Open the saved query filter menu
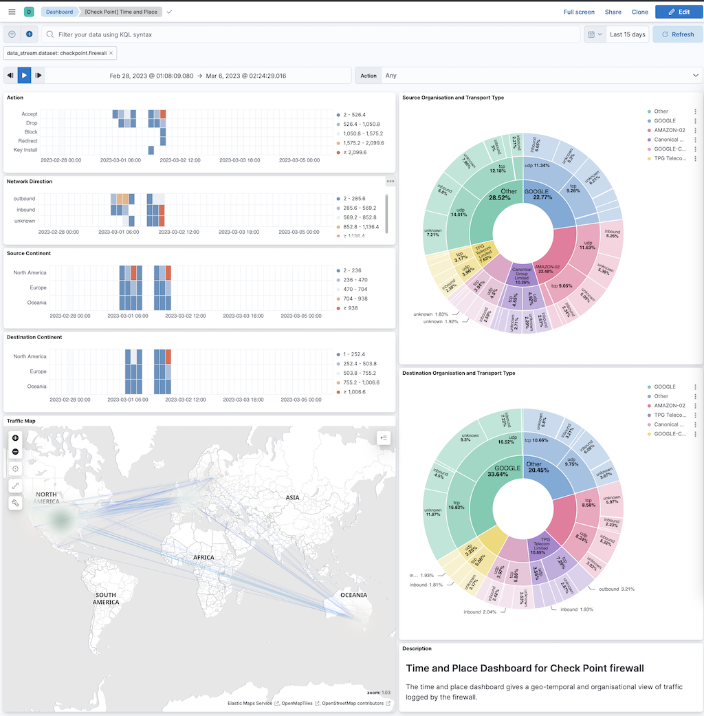This screenshot has width=704, height=716. (12, 34)
